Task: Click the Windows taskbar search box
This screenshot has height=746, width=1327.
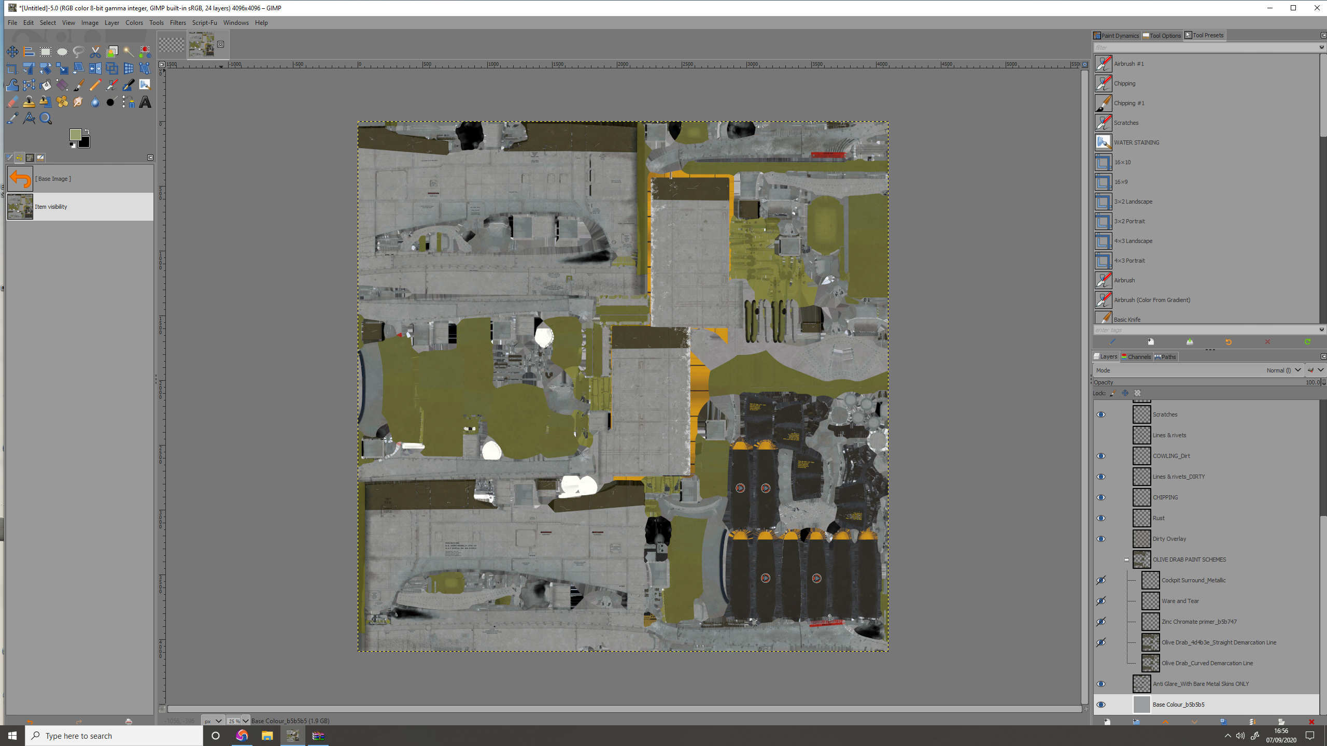Action: click(114, 736)
